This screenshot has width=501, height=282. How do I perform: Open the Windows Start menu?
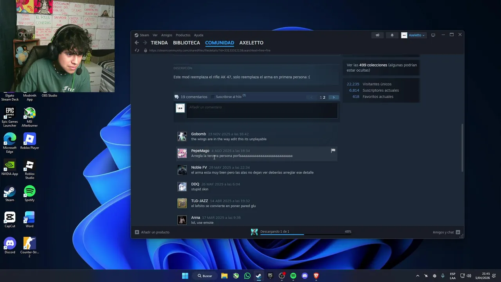[185, 276]
